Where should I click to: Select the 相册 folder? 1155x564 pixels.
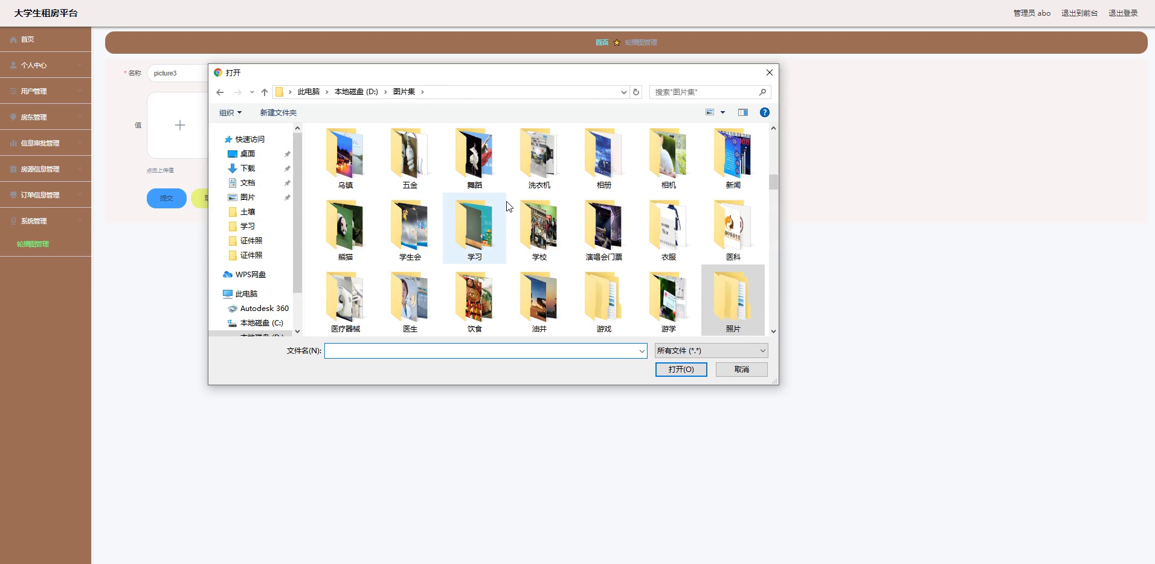603,158
